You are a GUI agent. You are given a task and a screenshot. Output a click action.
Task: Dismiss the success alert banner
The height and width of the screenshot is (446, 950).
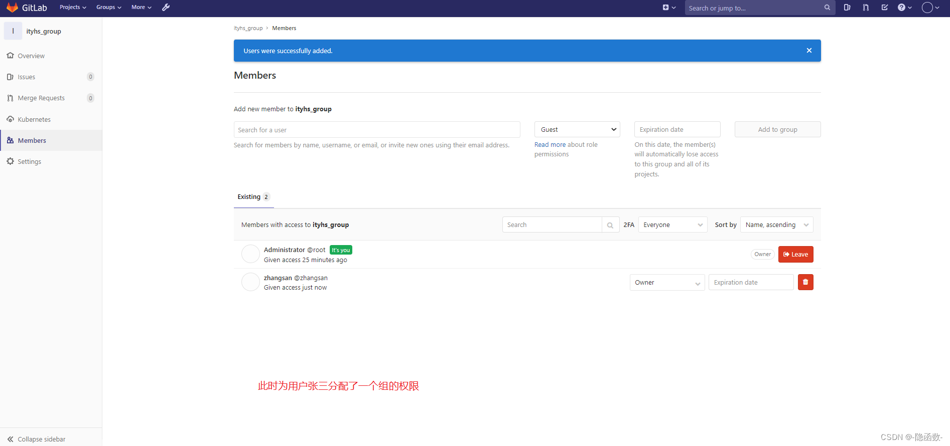click(809, 51)
